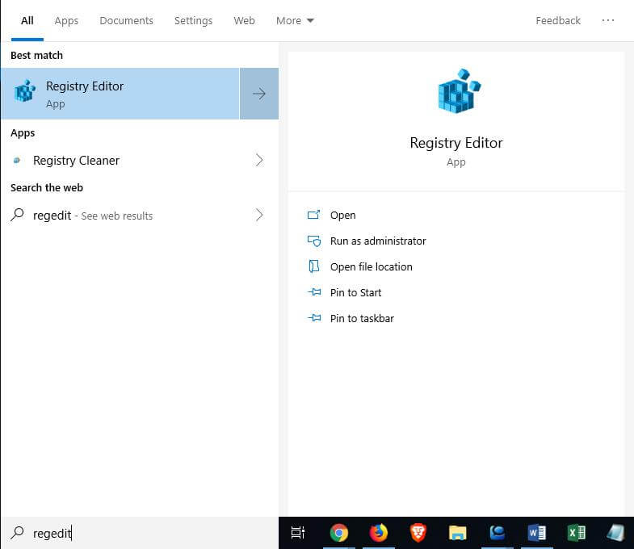Open Brave browser from taskbar
This screenshot has width=634, height=549.
[x=418, y=533]
